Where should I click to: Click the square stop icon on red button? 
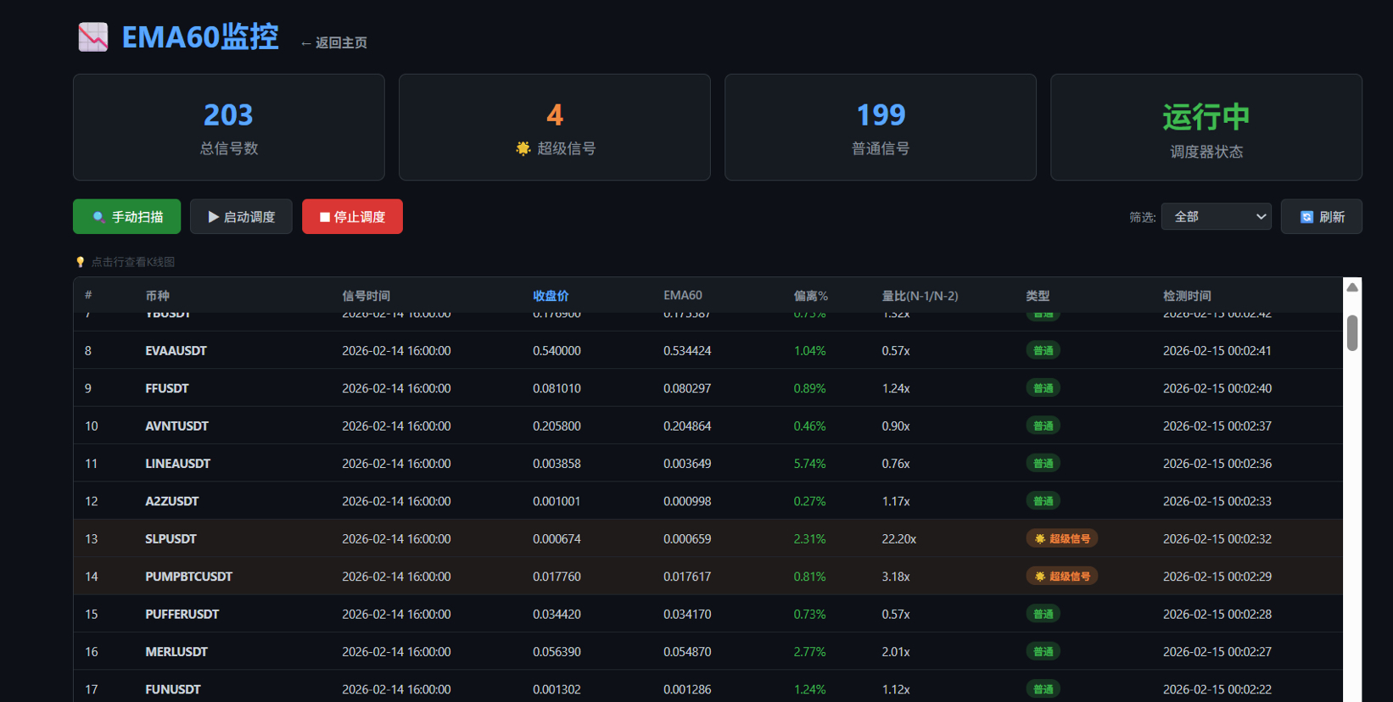[x=324, y=217]
